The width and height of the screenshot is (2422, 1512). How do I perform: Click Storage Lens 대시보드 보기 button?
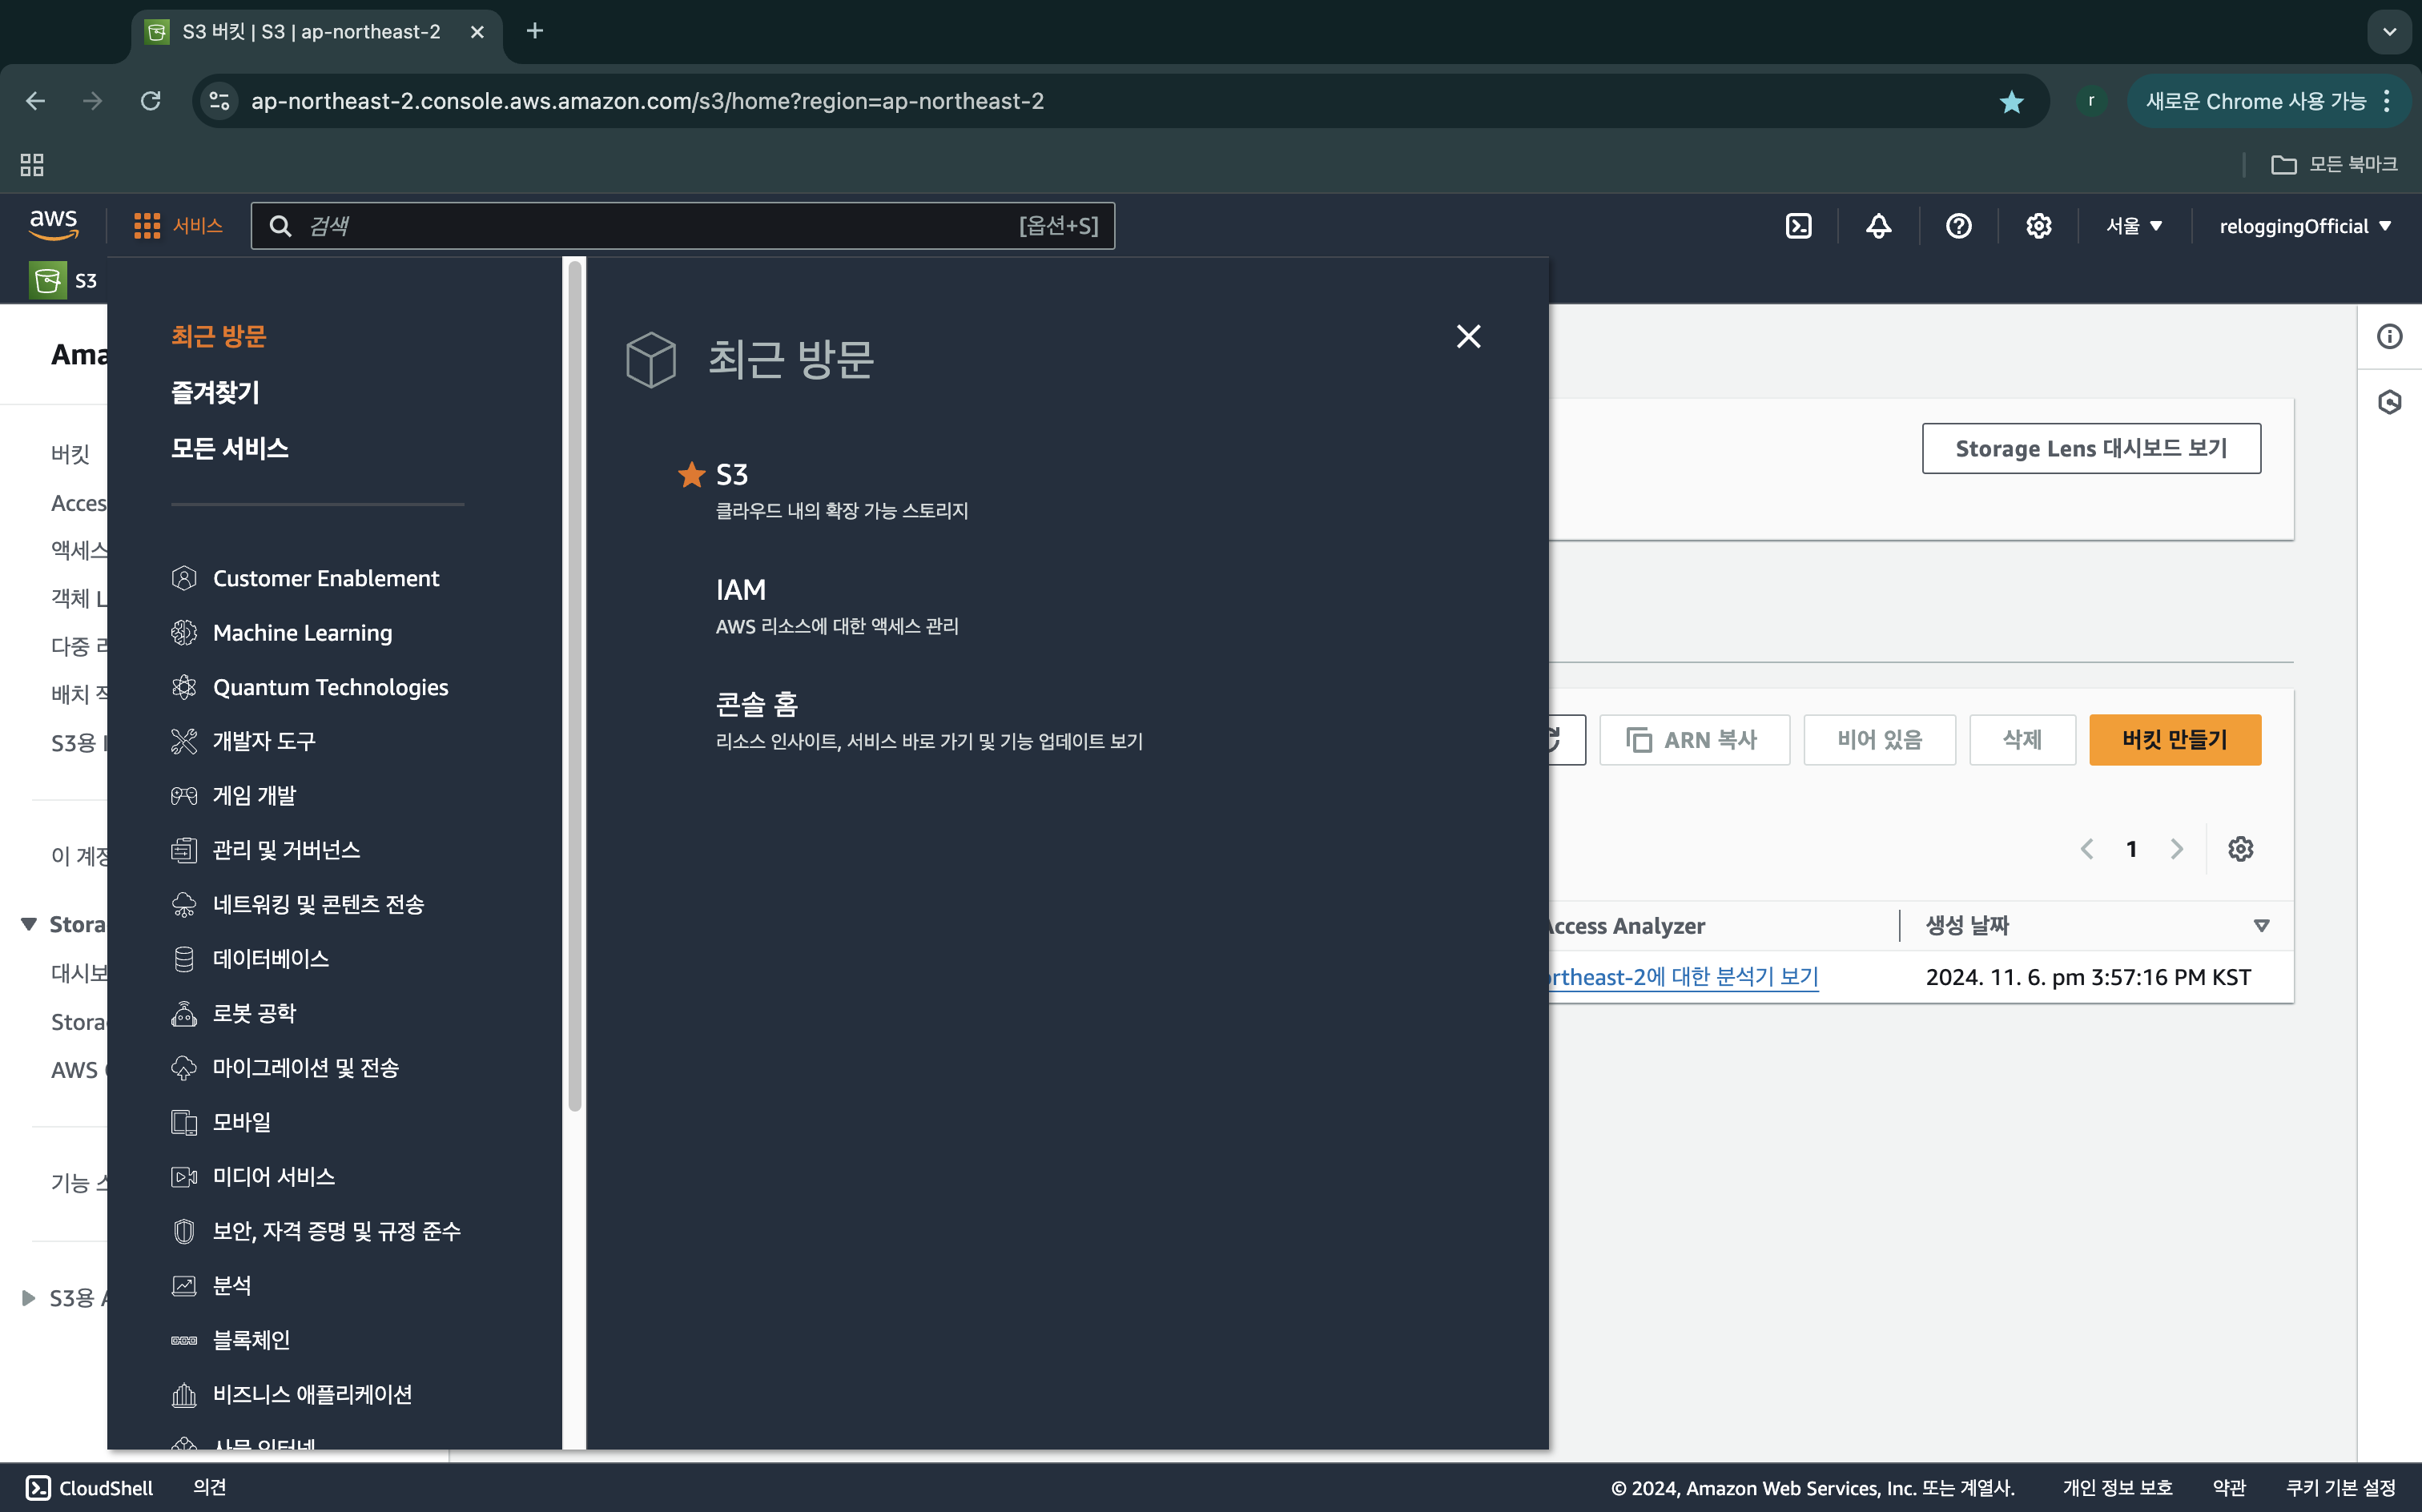point(2090,448)
